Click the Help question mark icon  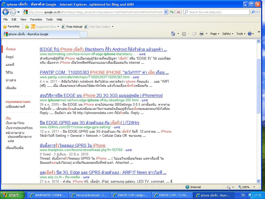point(250,34)
